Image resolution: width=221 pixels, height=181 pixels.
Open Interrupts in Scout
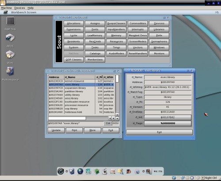click(x=138, y=30)
